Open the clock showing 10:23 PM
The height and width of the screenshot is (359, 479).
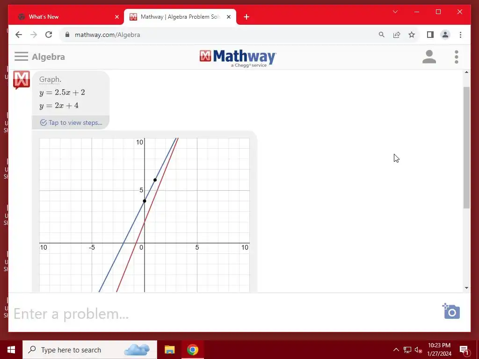[x=439, y=350]
